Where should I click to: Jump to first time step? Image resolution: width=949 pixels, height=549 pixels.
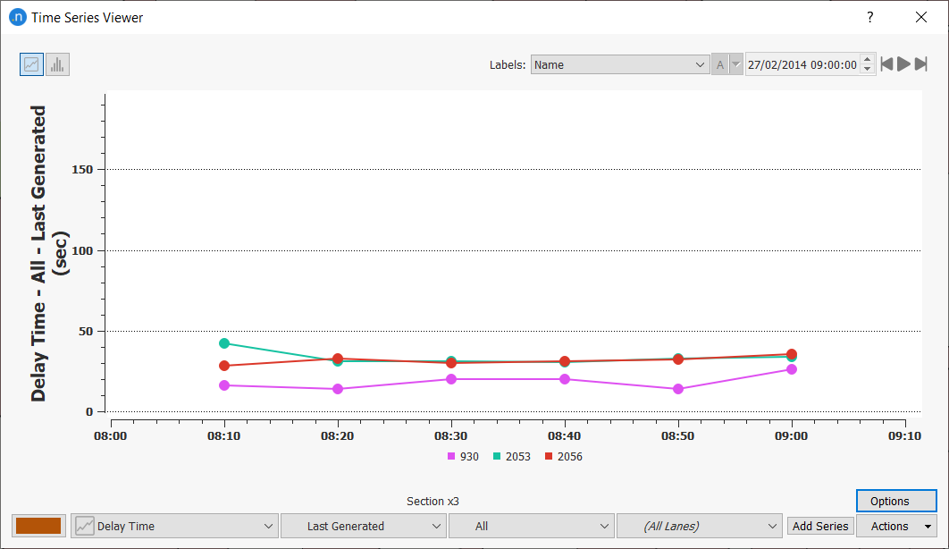coord(886,64)
